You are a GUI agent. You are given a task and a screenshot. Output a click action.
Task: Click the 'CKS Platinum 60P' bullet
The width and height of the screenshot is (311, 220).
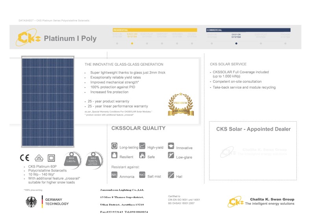click(42, 166)
